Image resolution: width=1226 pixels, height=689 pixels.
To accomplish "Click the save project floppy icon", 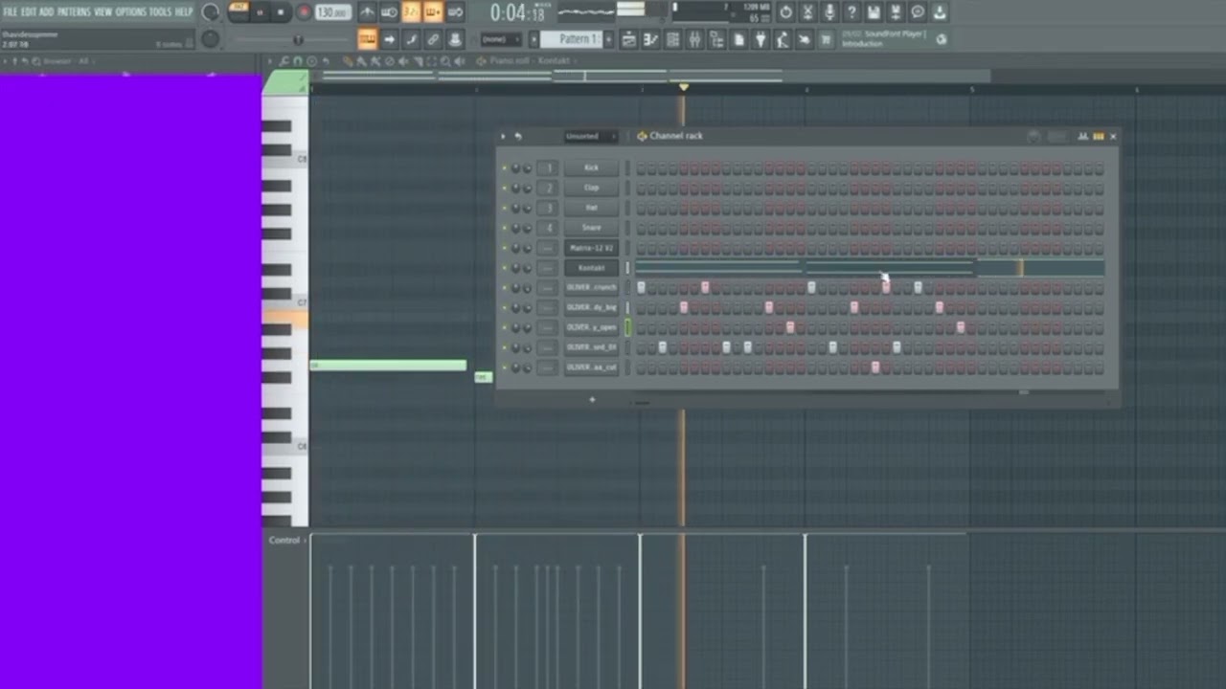I will click(x=874, y=11).
